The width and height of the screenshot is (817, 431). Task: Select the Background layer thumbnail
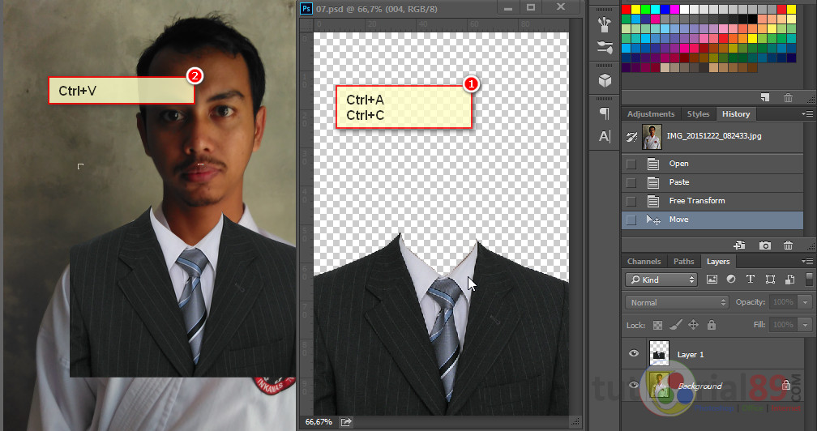click(x=659, y=385)
